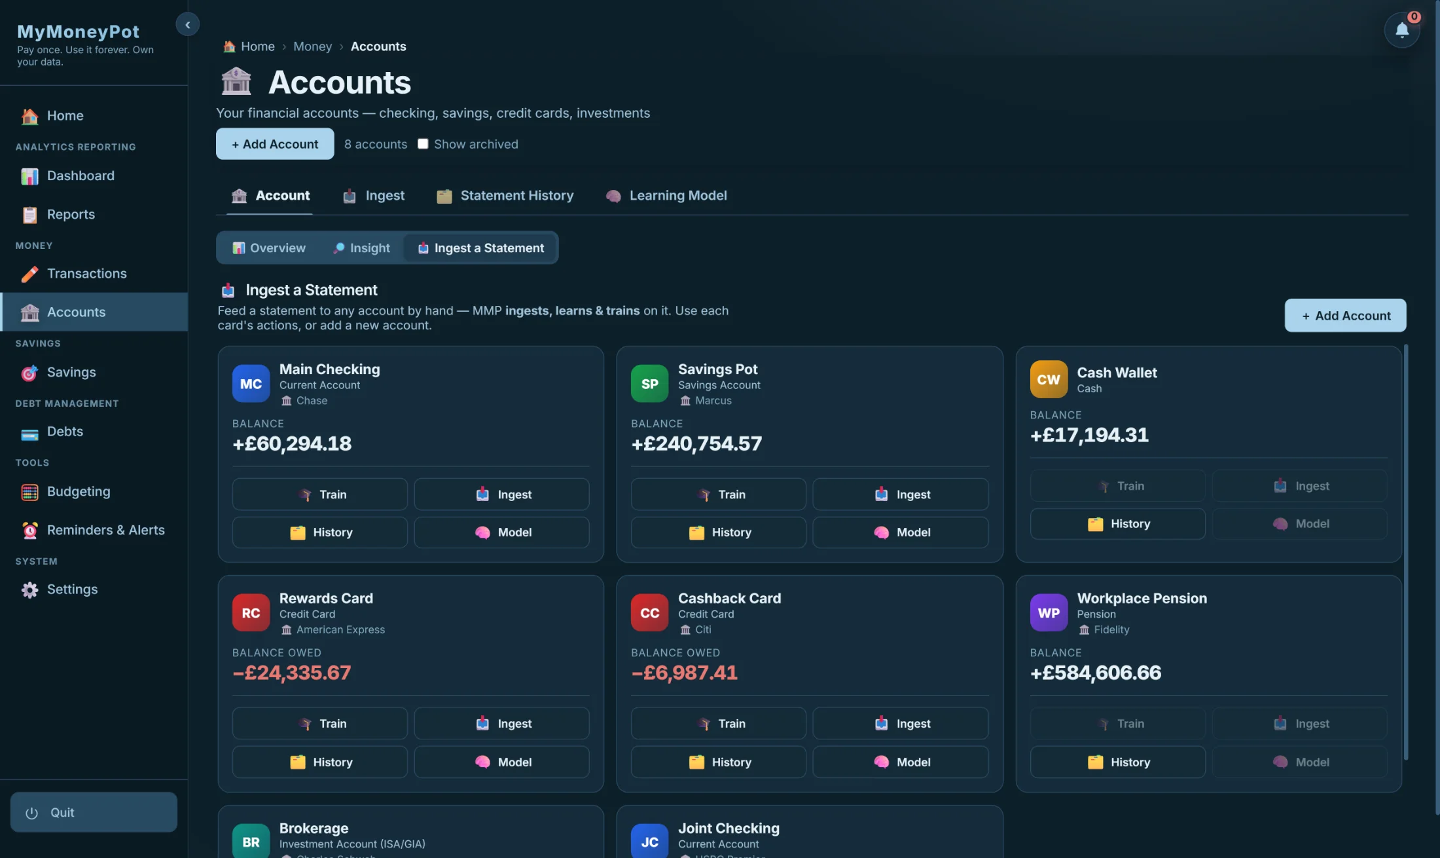Click the SP avatar on Savings Pot
This screenshot has width=1440, height=858.
tap(649, 384)
